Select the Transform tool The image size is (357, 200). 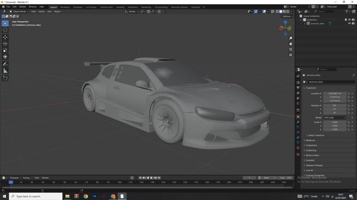click(x=5, y=57)
